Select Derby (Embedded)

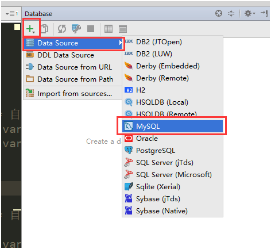[x=172, y=66]
